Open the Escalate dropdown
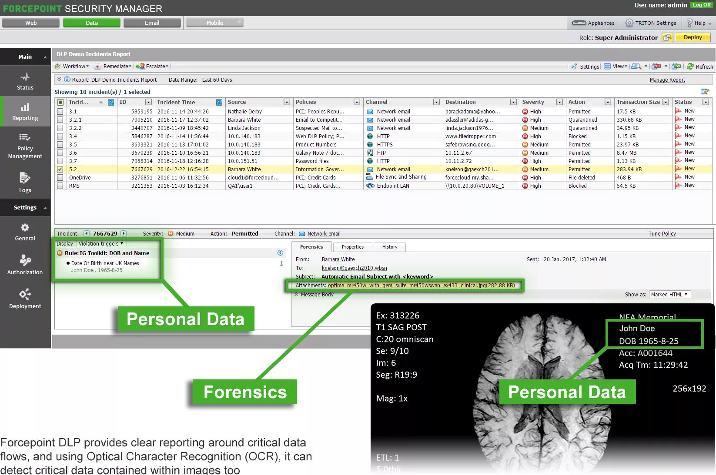Screen dimensions: 716x475 click(152, 66)
